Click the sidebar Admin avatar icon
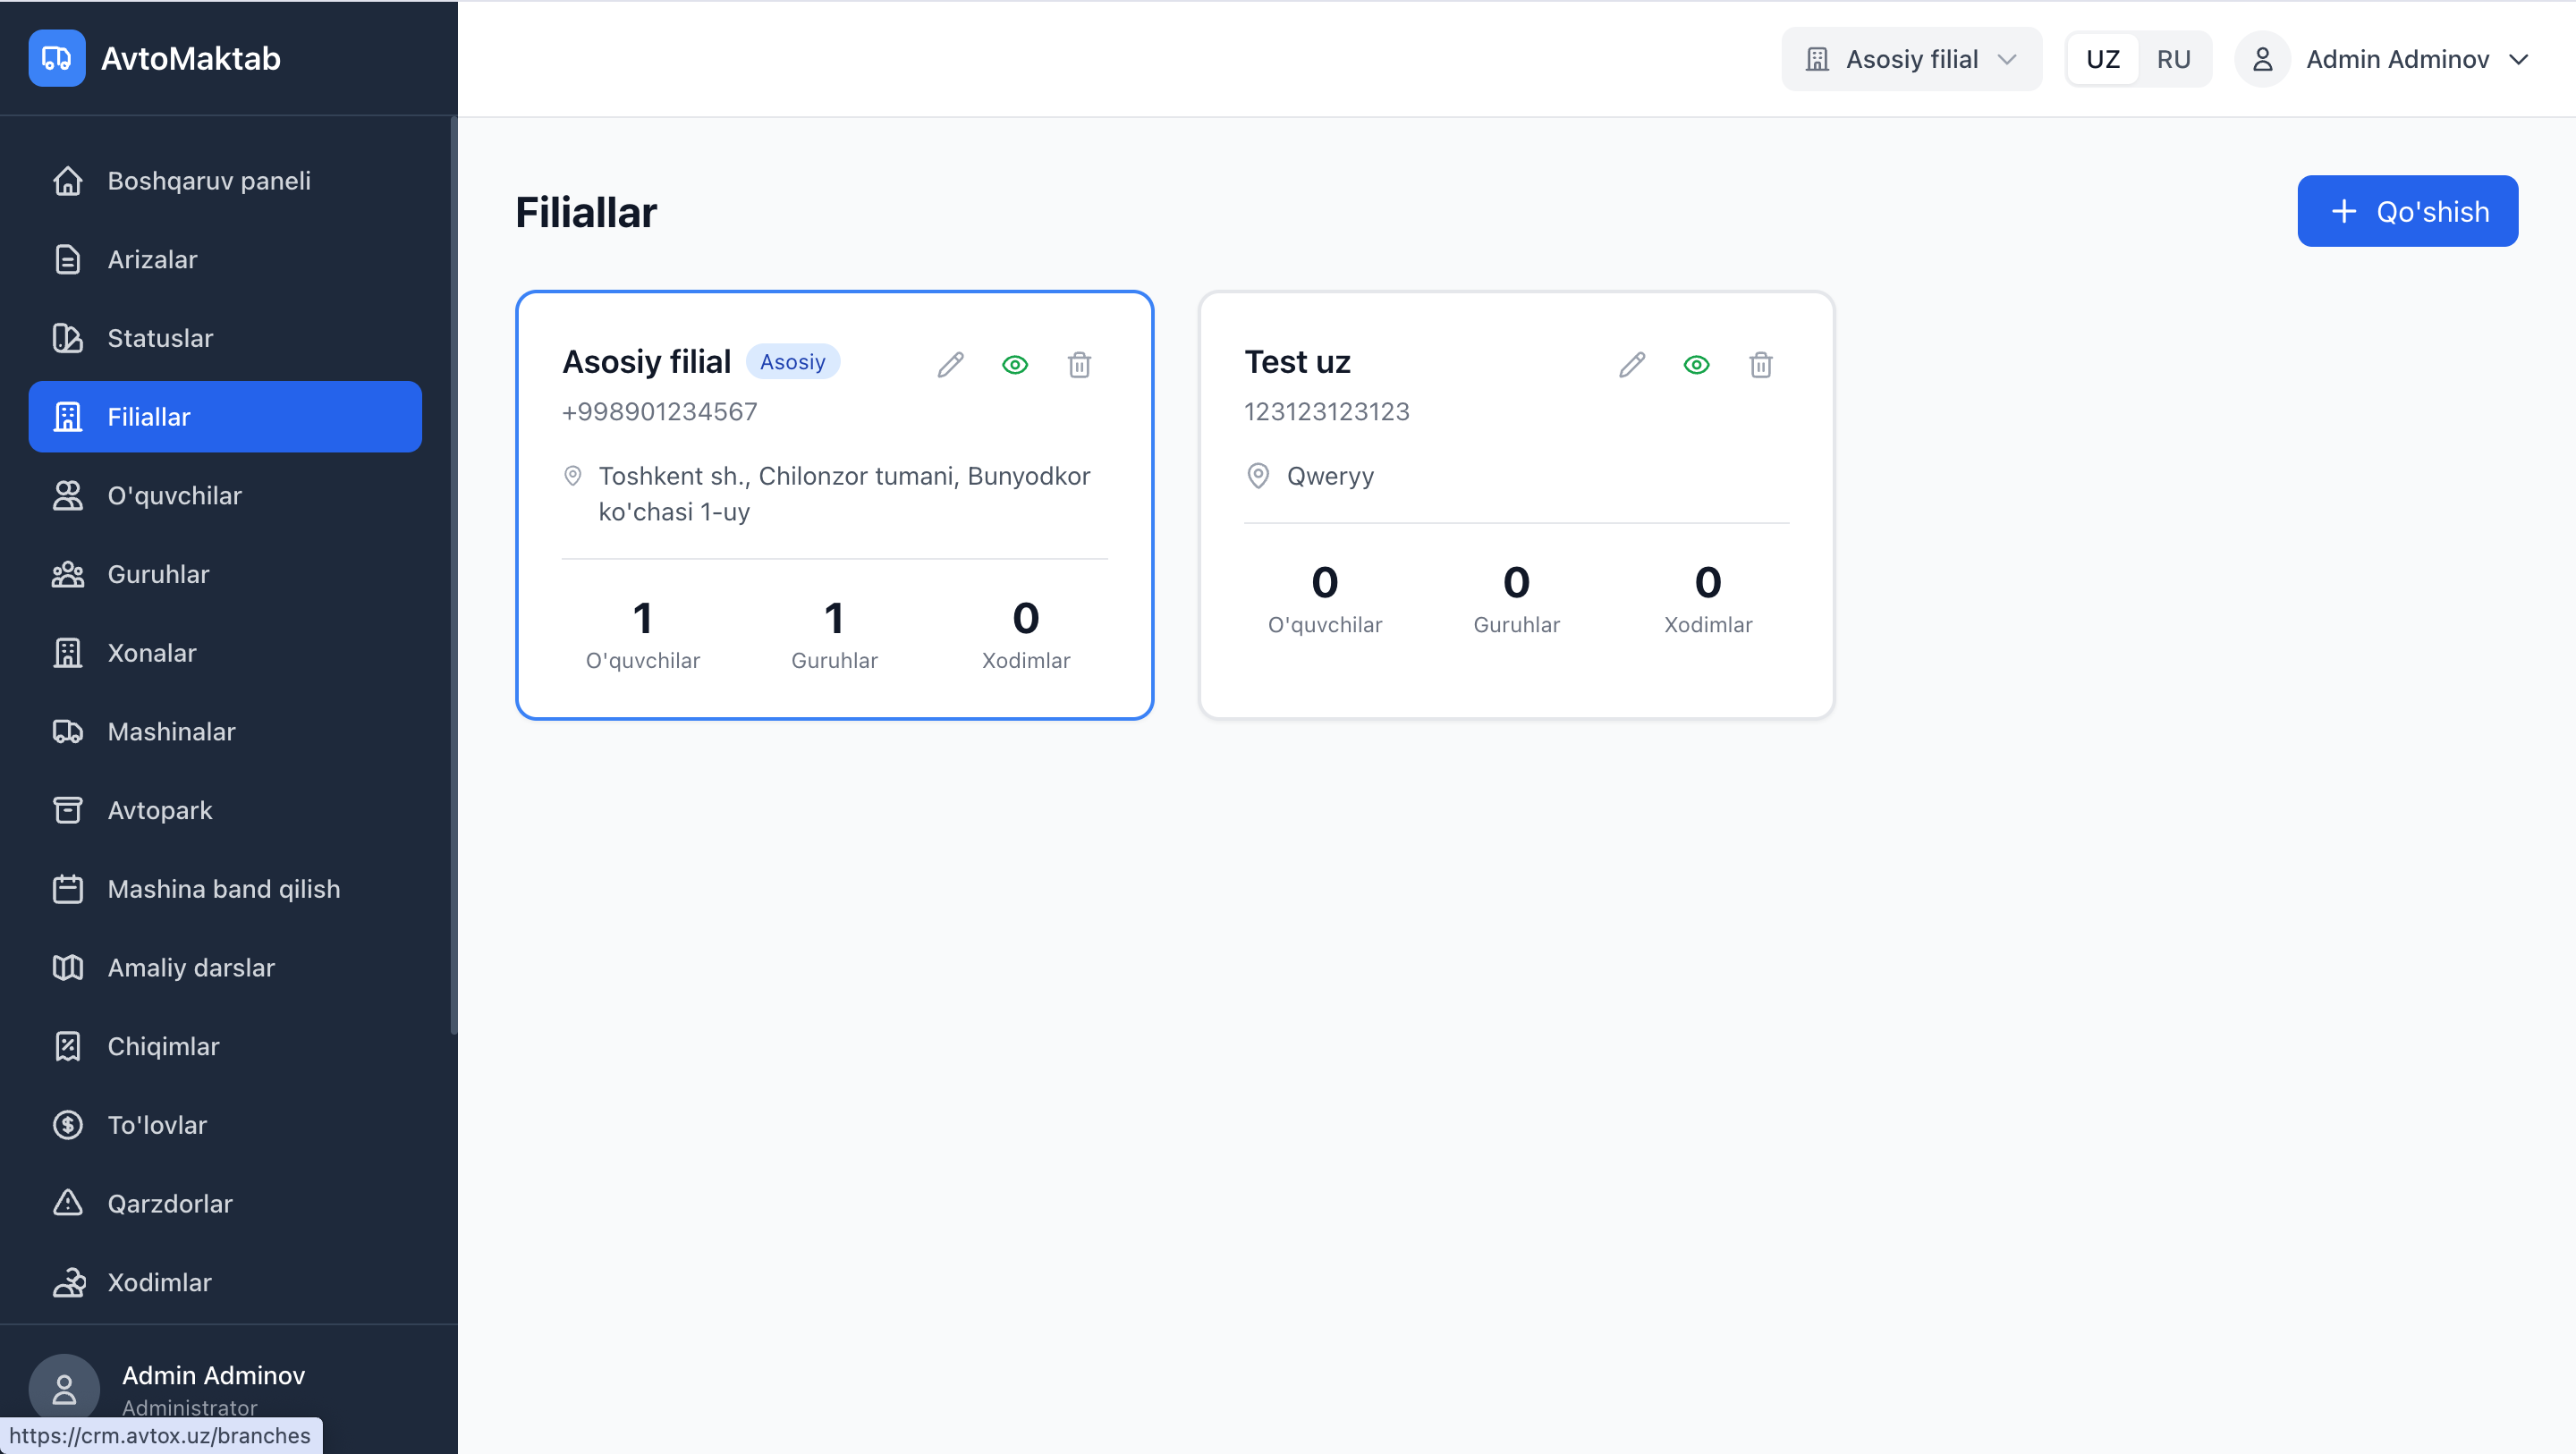 point(64,1388)
